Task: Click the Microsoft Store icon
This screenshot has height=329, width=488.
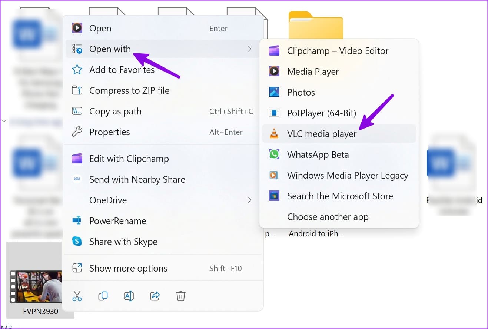Action: (274, 196)
